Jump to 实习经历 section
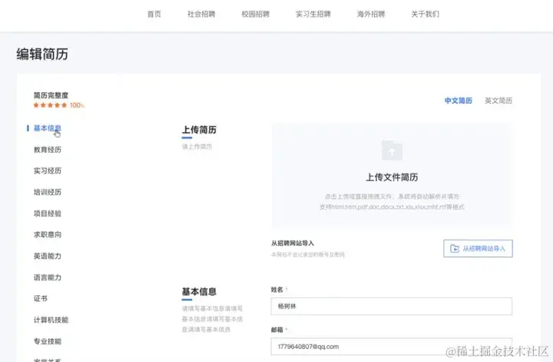 48,171
